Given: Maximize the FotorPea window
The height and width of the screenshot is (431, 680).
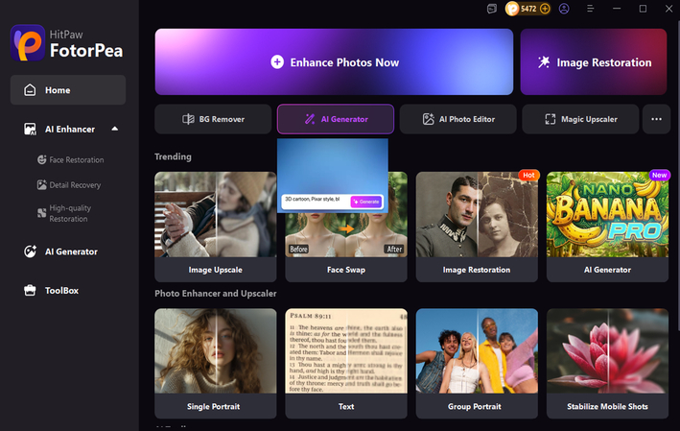Looking at the screenshot, I should (x=643, y=9).
